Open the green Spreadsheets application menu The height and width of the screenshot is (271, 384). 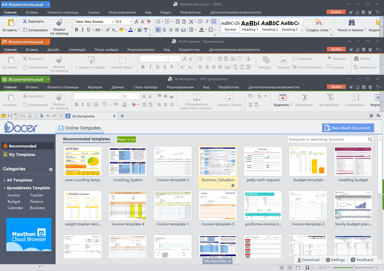coord(26,79)
